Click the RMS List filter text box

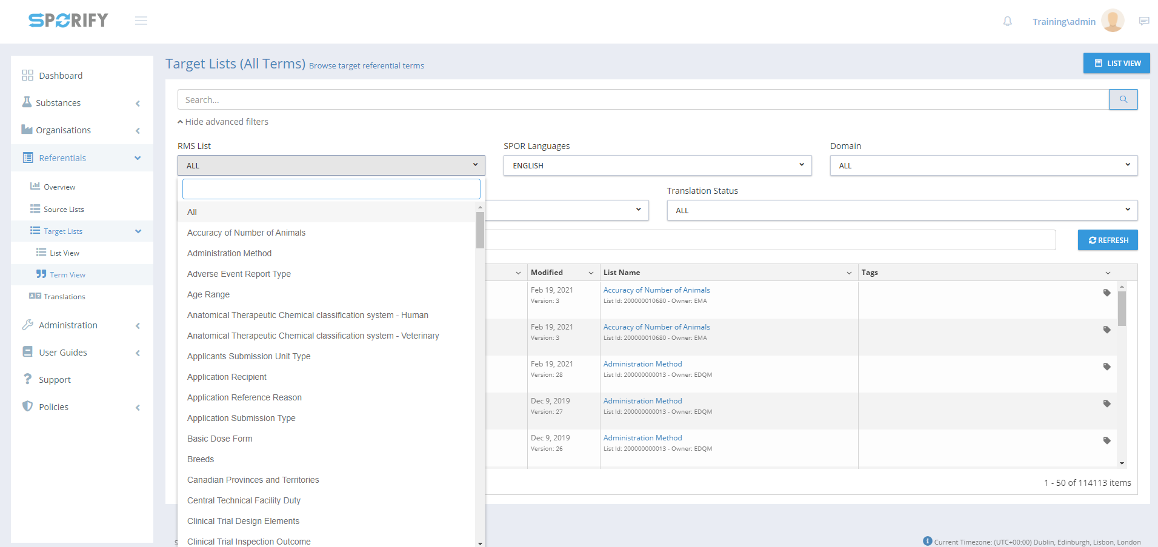(331, 189)
